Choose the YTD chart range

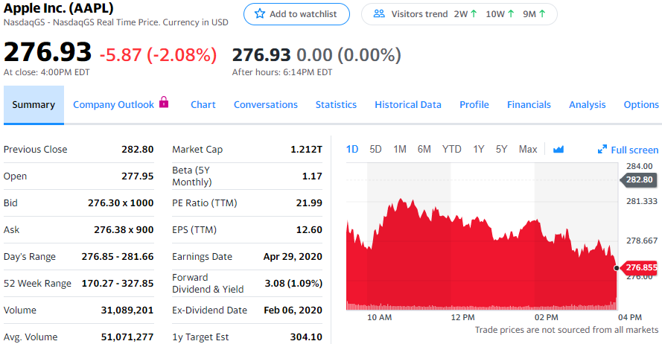click(x=452, y=149)
